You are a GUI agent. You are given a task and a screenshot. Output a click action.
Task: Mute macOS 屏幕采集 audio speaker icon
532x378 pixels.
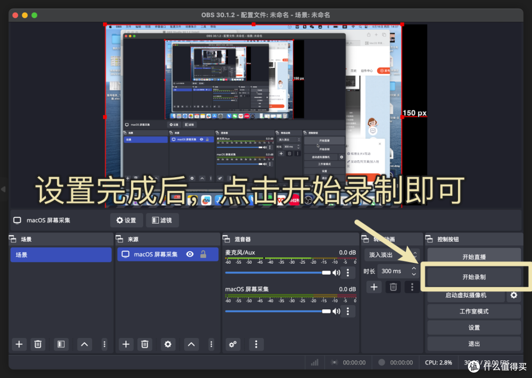[336, 311]
